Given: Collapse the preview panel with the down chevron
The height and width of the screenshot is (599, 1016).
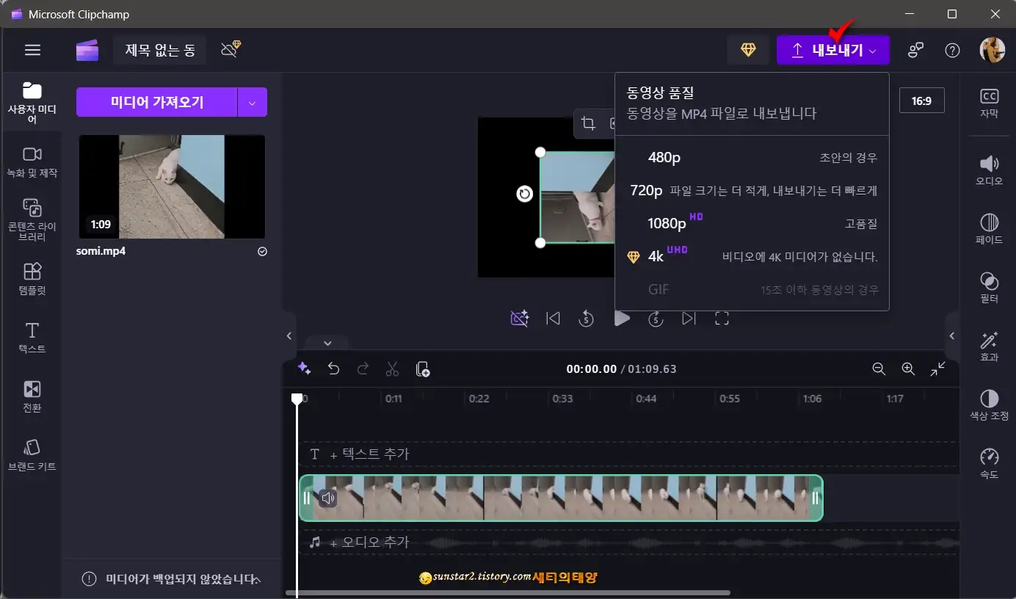Looking at the screenshot, I should [x=327, y=343].
